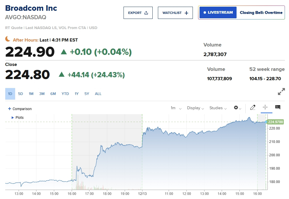Select the YTD time range tab
The image size is (289, 199).
(x=65, y=94)
